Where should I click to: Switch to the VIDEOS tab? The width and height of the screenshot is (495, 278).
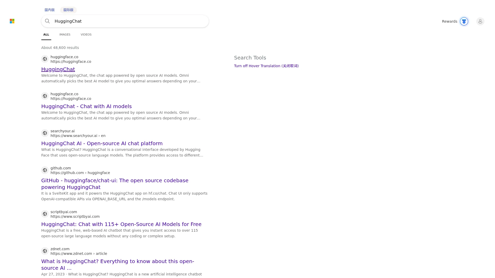coord(86,34)
